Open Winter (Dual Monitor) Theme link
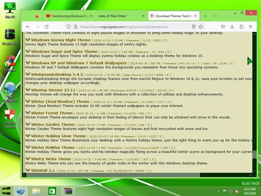 [60, 102]
